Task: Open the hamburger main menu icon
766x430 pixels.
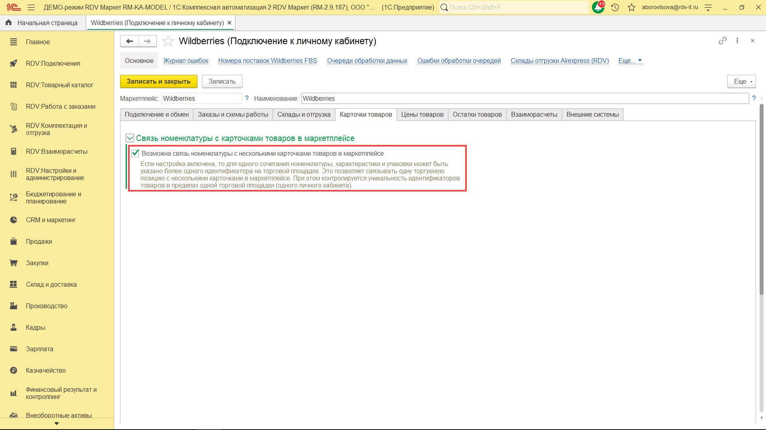Action: click(31, 8)
